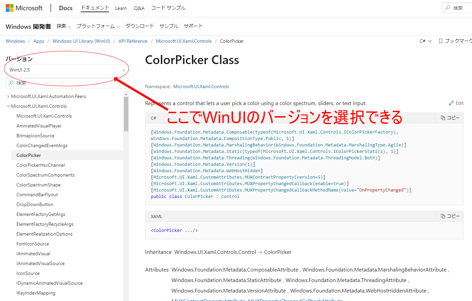472x301 pixels.
Task: Select ElementFactoryRecycleArgs in the tree
Action: pyautogui.click(x=45, y=224)
